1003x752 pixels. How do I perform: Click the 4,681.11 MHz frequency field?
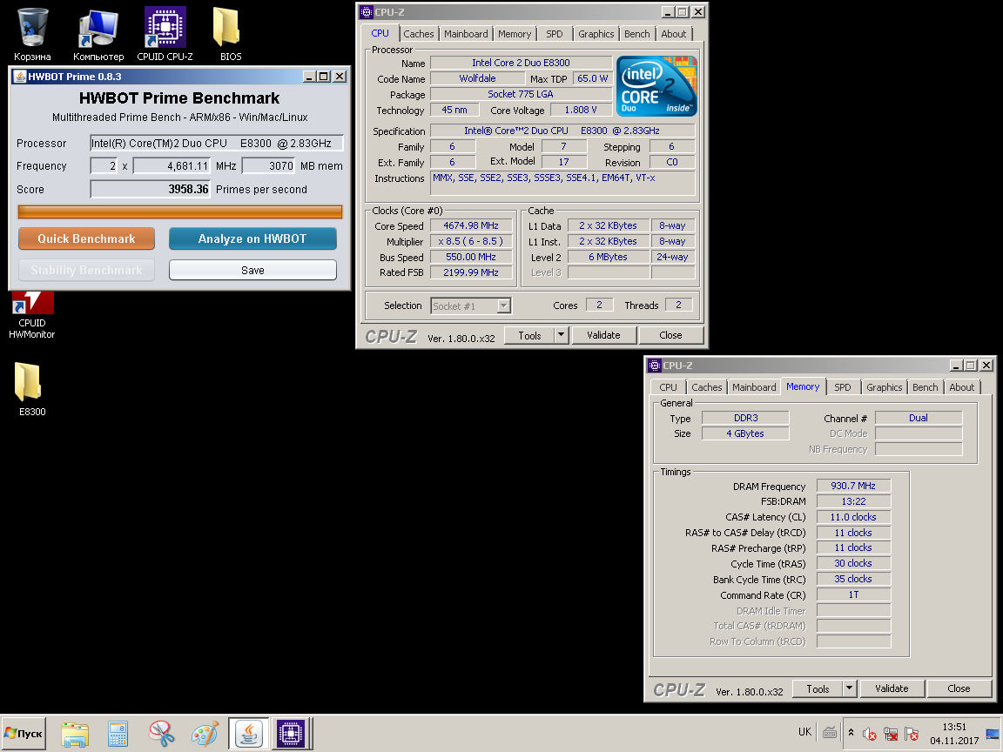click(x=172, y=166)
